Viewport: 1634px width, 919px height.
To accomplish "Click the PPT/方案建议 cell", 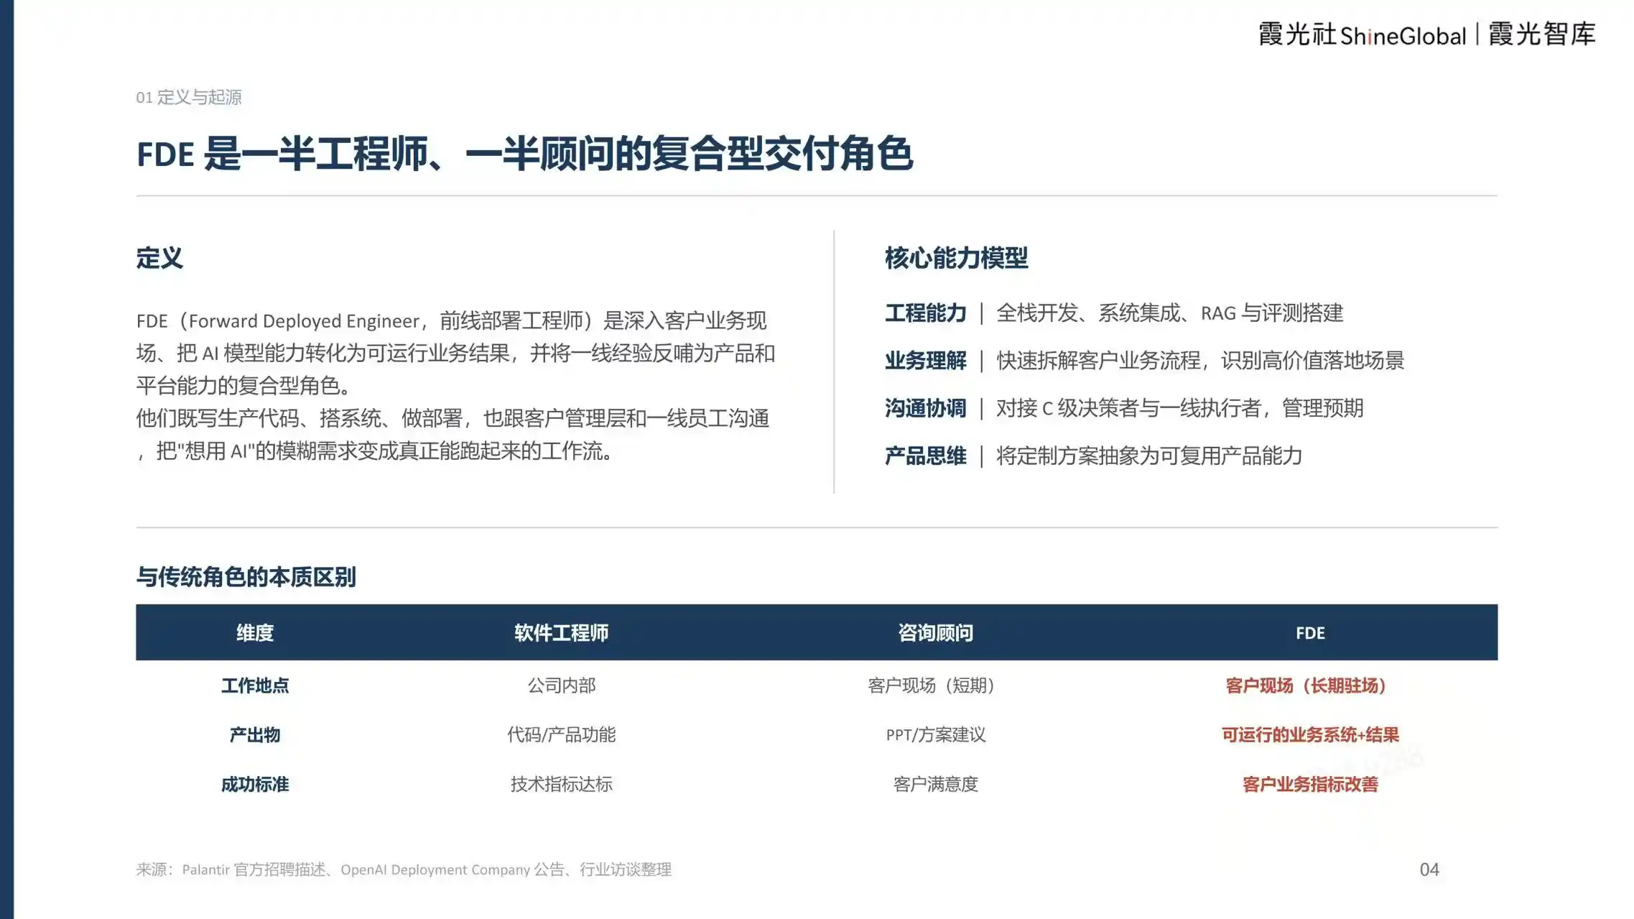I will 935,734.
